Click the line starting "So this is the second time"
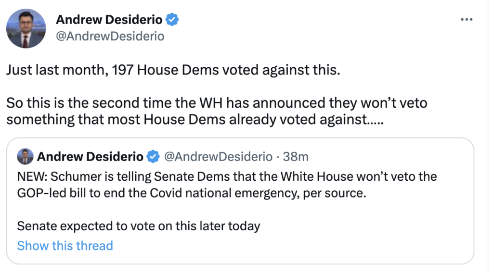Image resolution: width=493 pixels, height=274 pixels. click(217, 103)
